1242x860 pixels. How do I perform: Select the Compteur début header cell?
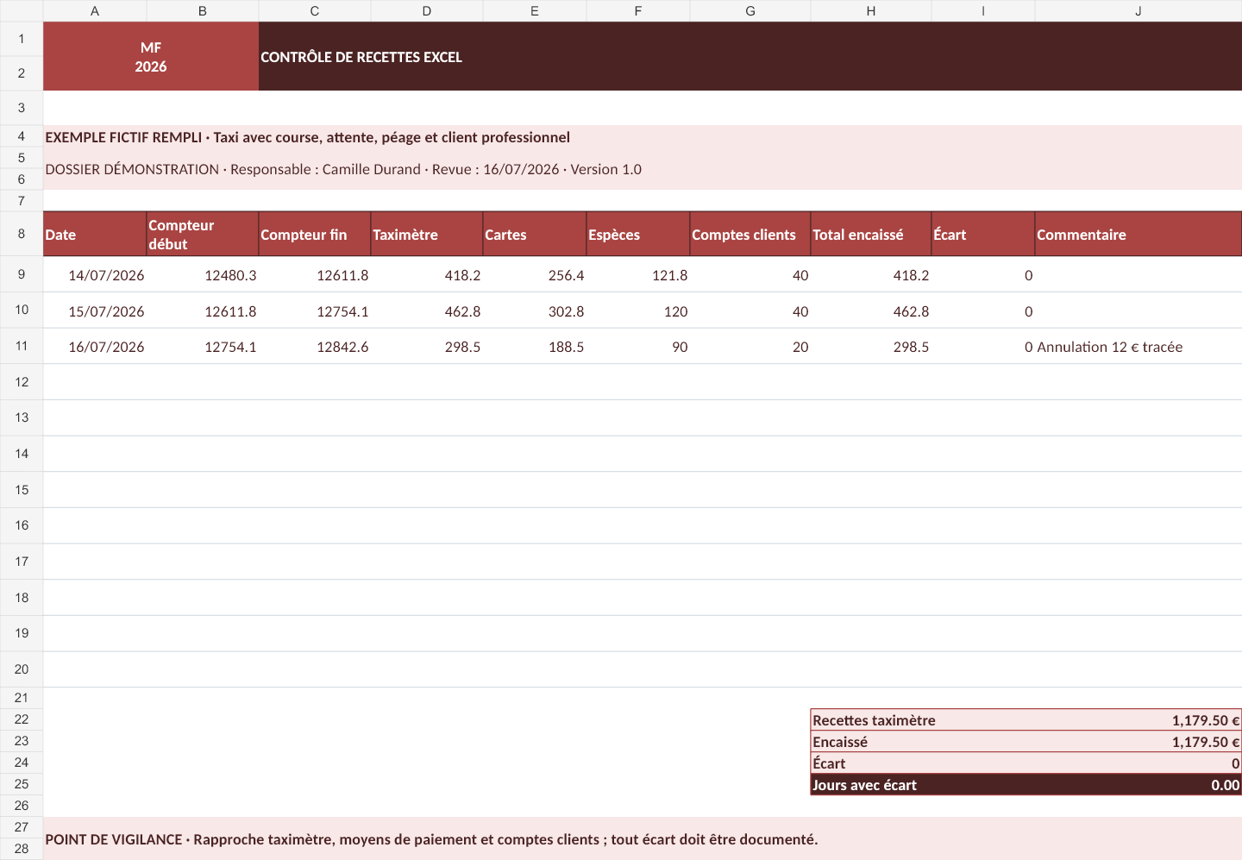[x=203, y=234]
